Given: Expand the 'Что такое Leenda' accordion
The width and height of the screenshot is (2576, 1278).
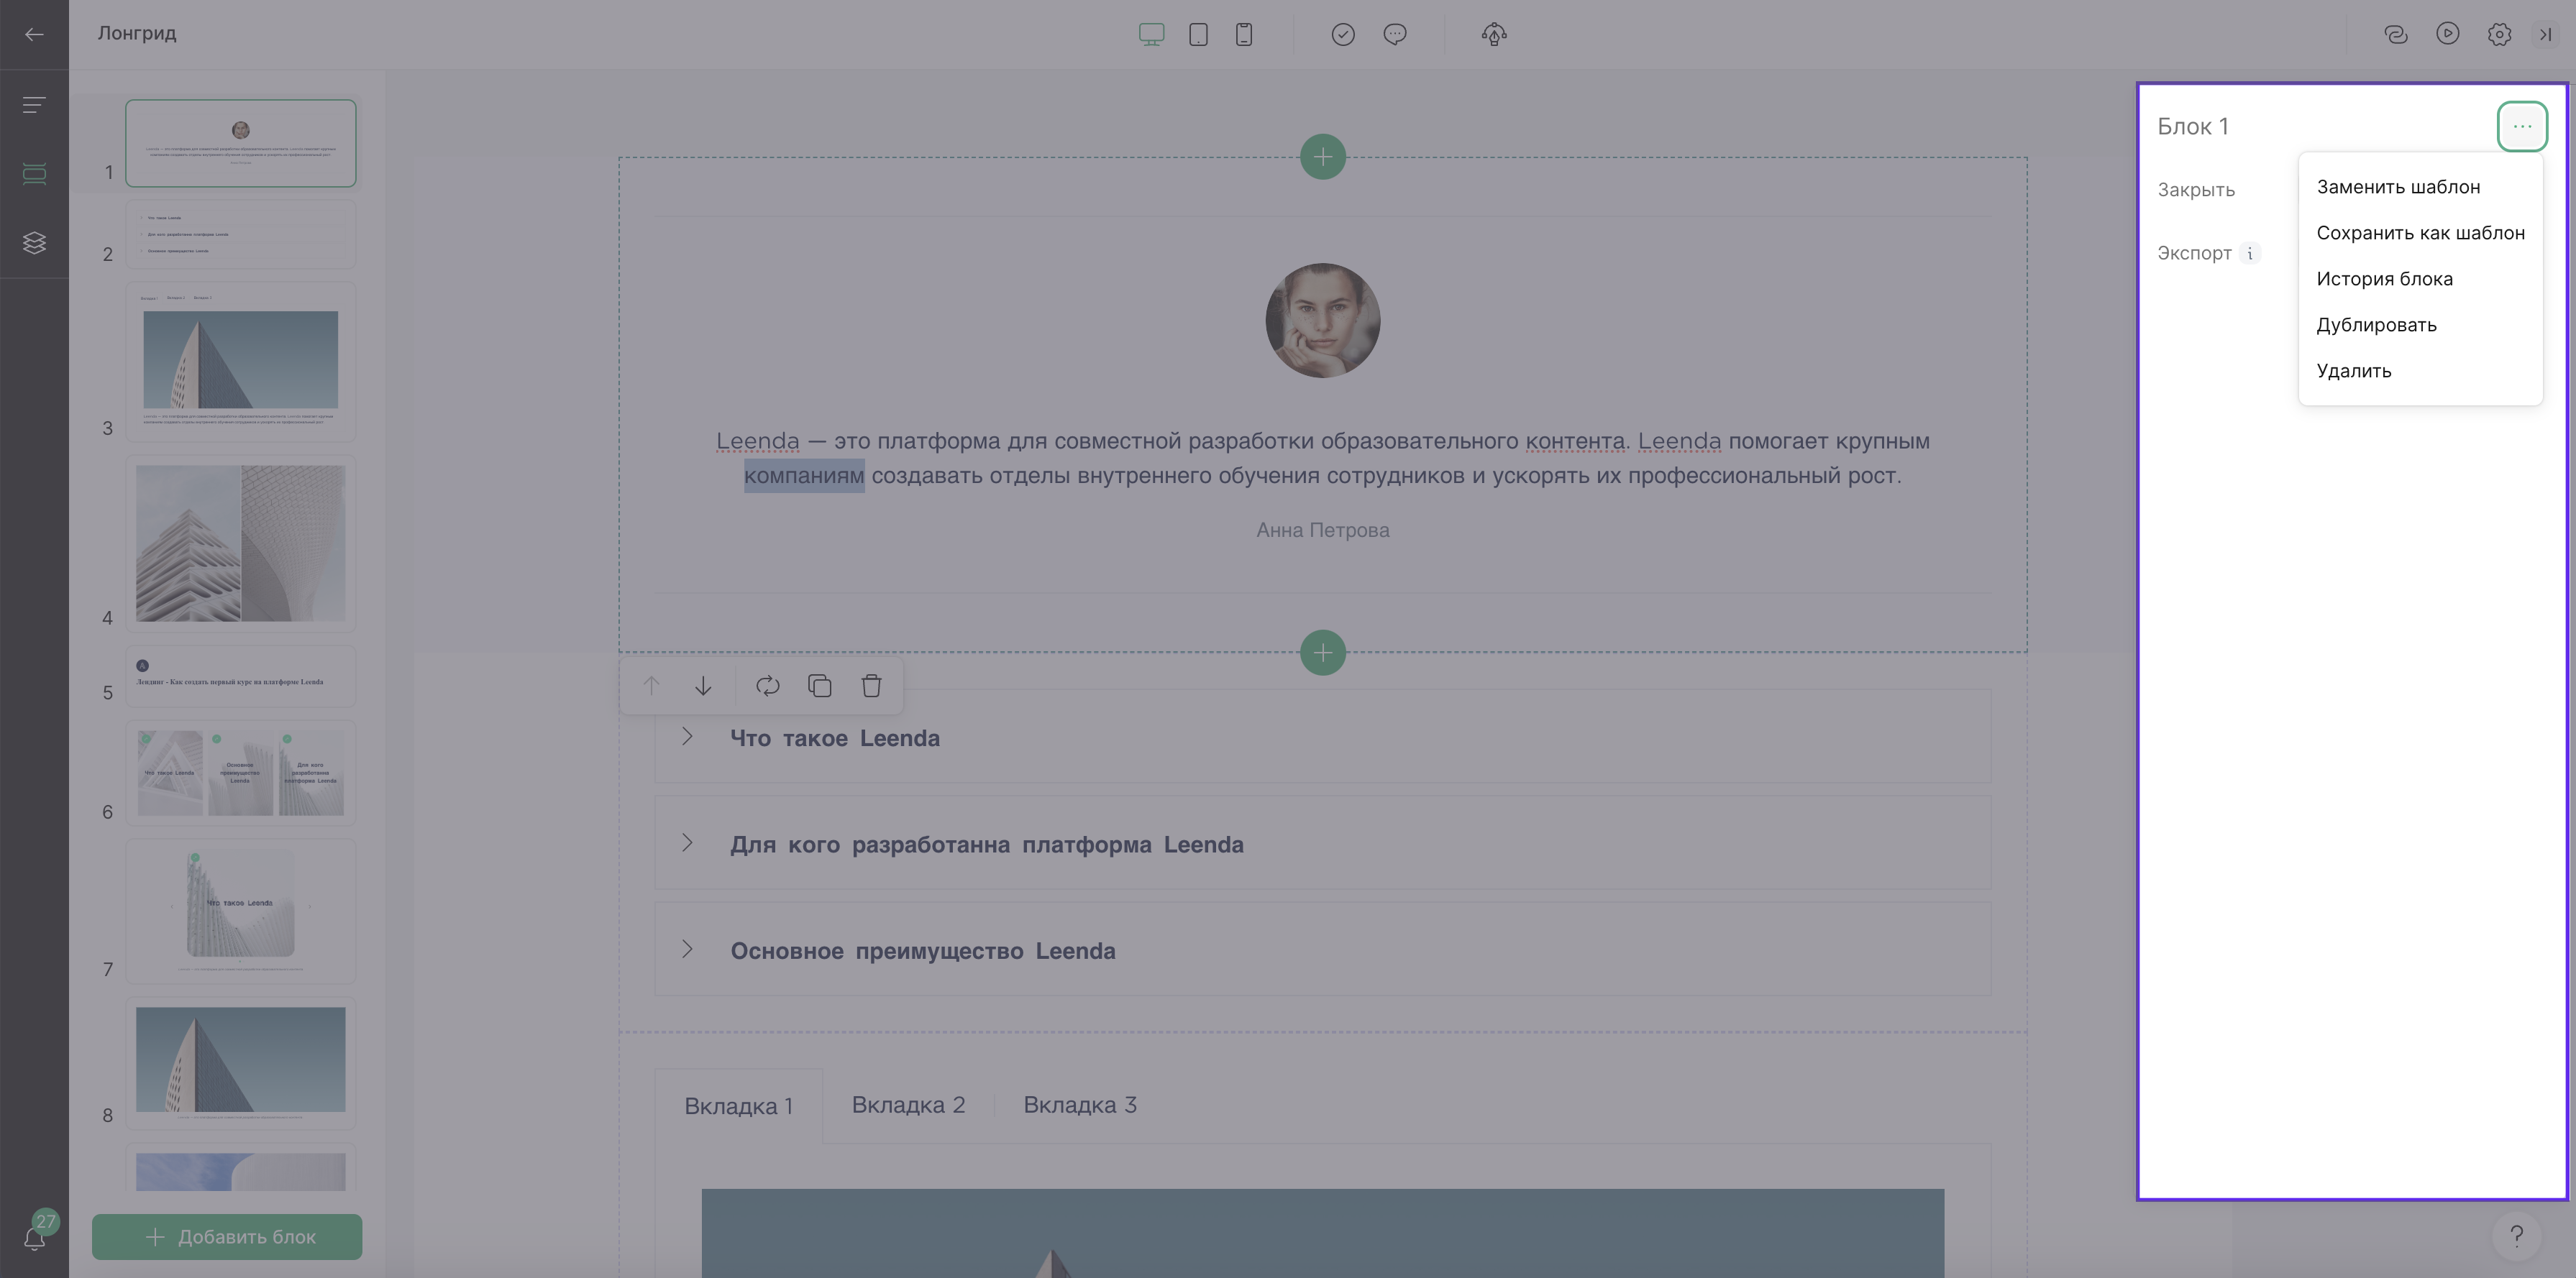Looking at the screenshot, I should [x=1322, y=737].
